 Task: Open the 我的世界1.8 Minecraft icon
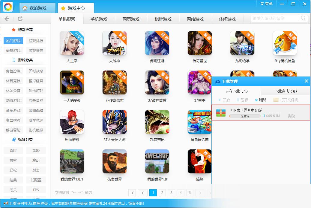157,161
